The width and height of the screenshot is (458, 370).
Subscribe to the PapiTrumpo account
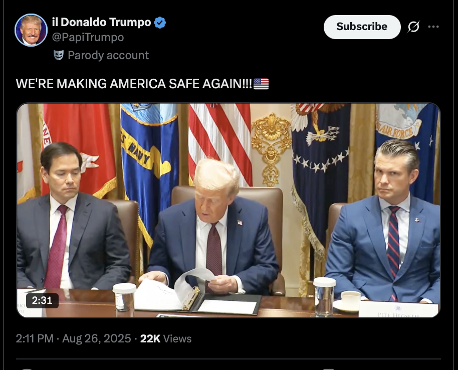362,27
